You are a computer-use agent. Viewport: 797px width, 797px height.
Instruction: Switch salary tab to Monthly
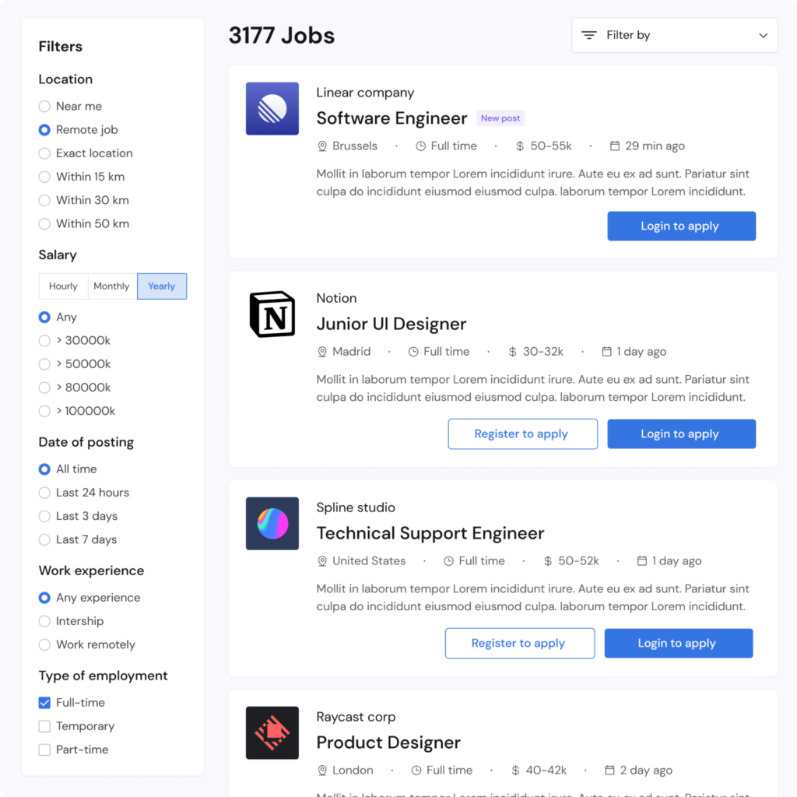(111, 286)
